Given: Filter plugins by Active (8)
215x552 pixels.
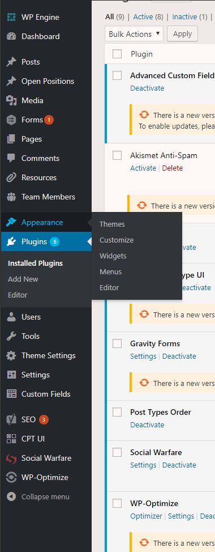Looking at the screenshot, I should click(148, 16).
